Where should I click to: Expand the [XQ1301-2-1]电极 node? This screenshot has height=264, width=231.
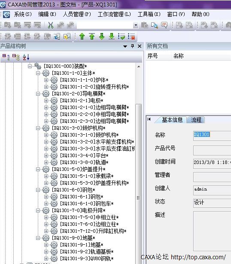point(46,101)
